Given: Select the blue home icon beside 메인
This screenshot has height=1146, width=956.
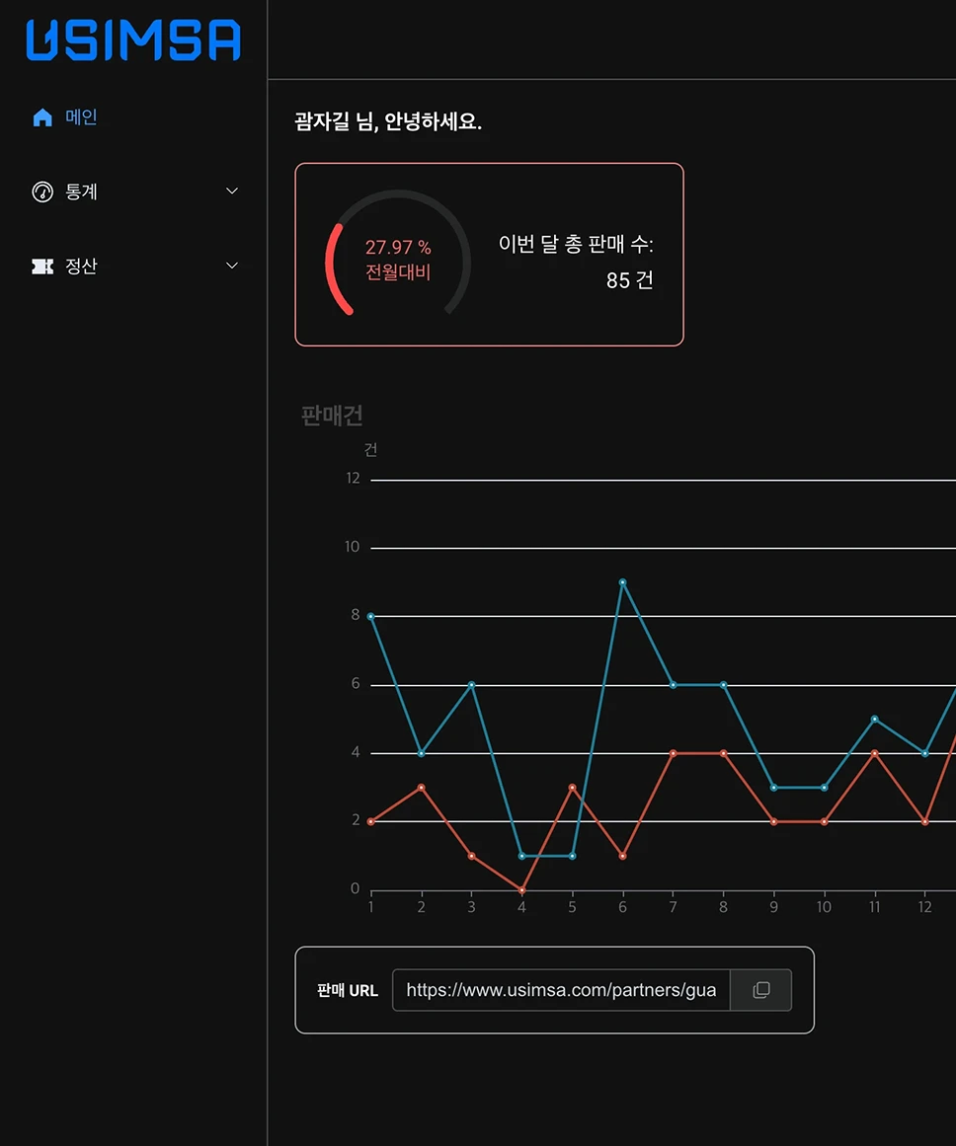Looking at the screenshot, I should tap(40, 116).
